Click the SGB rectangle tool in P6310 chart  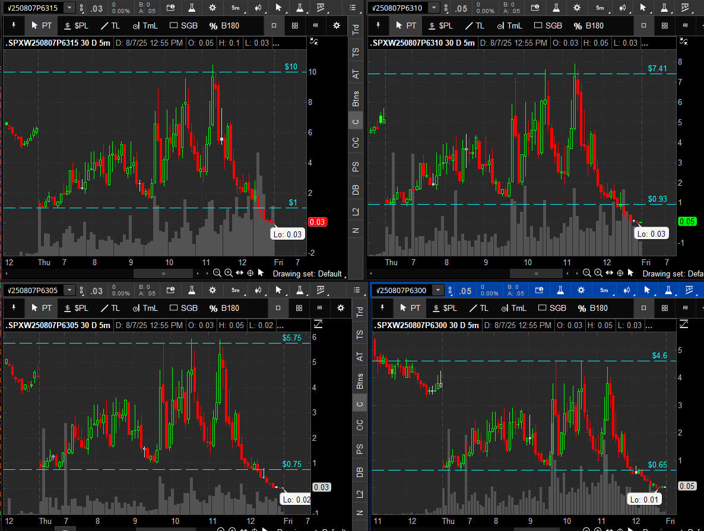548,26
